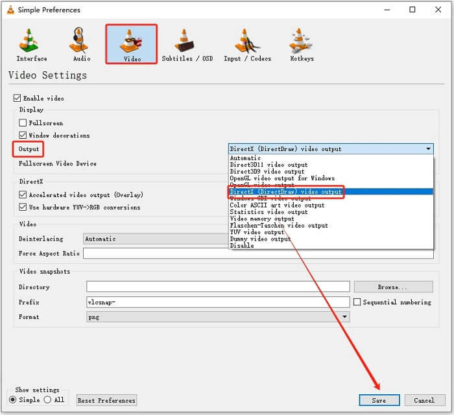Open Input / Codecs preferences
Screen dimensions: 454x415
pyautogui.click(x=247, y=44)
